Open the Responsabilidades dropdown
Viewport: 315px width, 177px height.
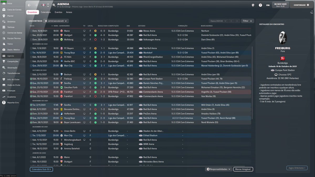pyautogui.click(x=218, y=169)
